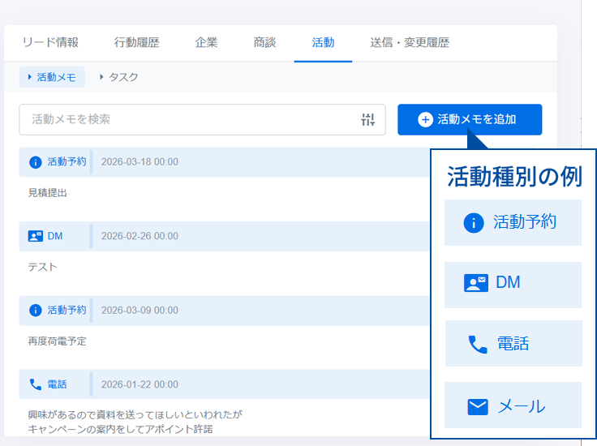Open the 送信・変更履歴 tab
This screenshot has width=597, height=446.
coord(410,42)
